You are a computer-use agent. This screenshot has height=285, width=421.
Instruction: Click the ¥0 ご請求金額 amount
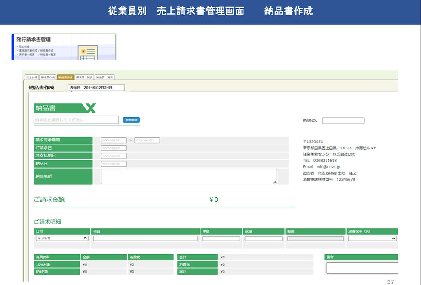click(x=214, y=199)
